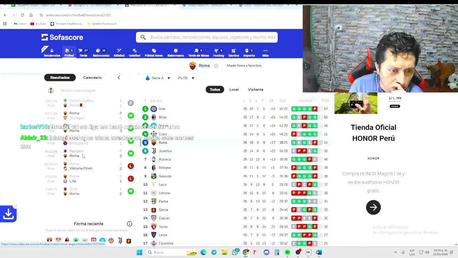This screenshot has width=458, height=258.
Task: Click the Juventus crest in Forma reciente
Action: coord(120,240)
